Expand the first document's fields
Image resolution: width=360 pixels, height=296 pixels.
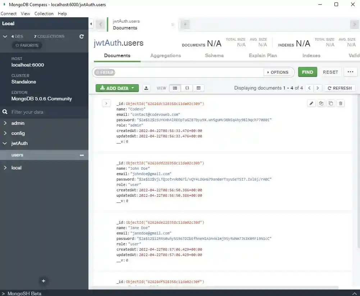106,103
